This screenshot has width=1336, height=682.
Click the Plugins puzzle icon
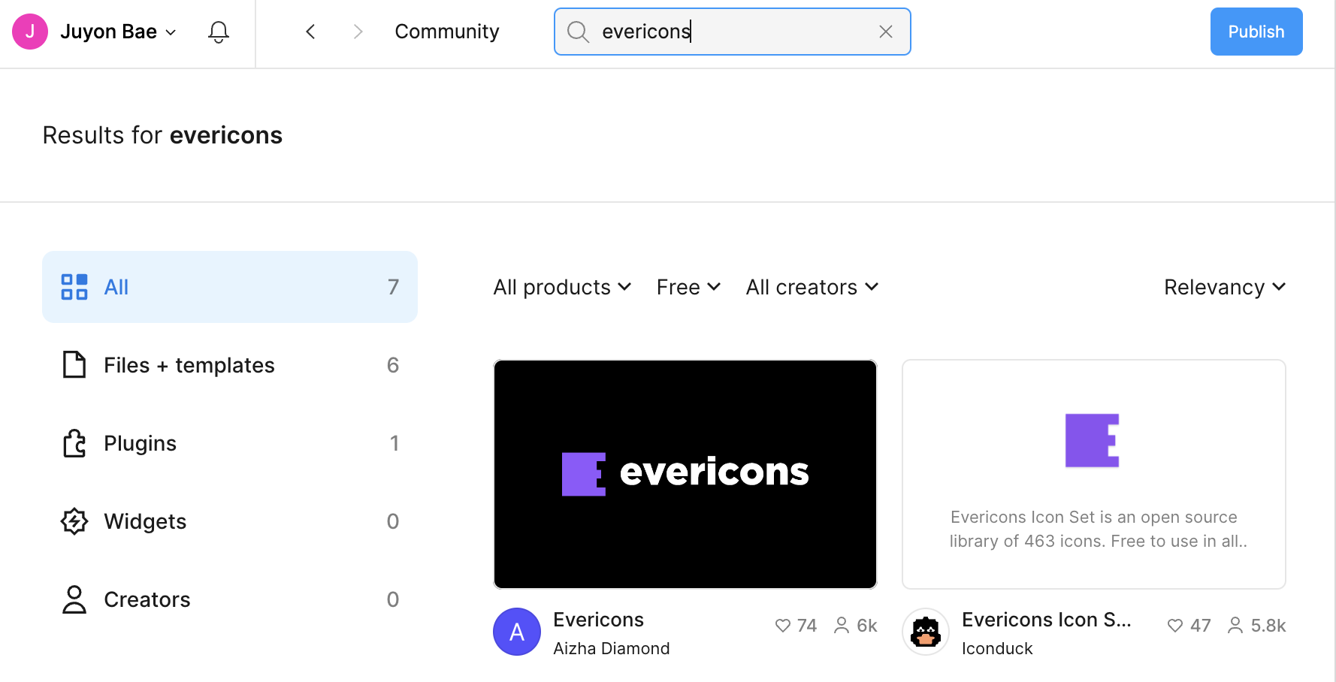[74, 443]
